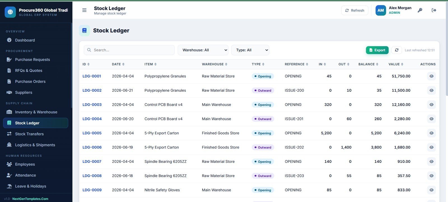Screen dimensions: 448x202
Task: Sort the table by the ID column
Action: click(86, 64)
